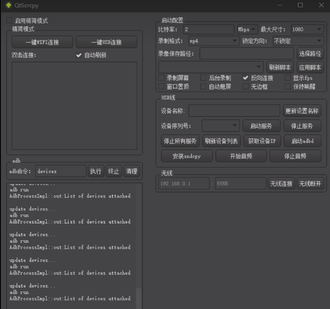Click 停止服务 button
The image size is (330, 309).
click(302, 126)
